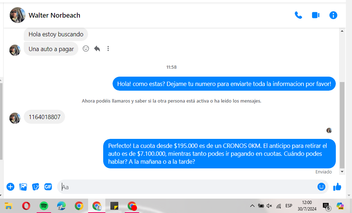Viewport: 352px width, 213px height.
Task: Start a voice call with Walter Norbeach
Action: coord(298,15)
